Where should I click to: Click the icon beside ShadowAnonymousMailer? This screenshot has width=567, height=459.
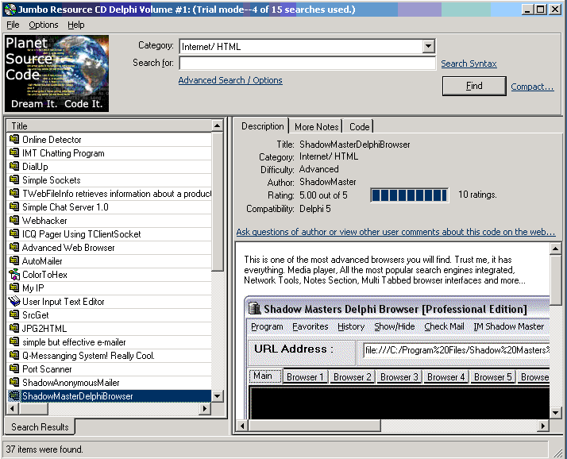coord(14,382)
